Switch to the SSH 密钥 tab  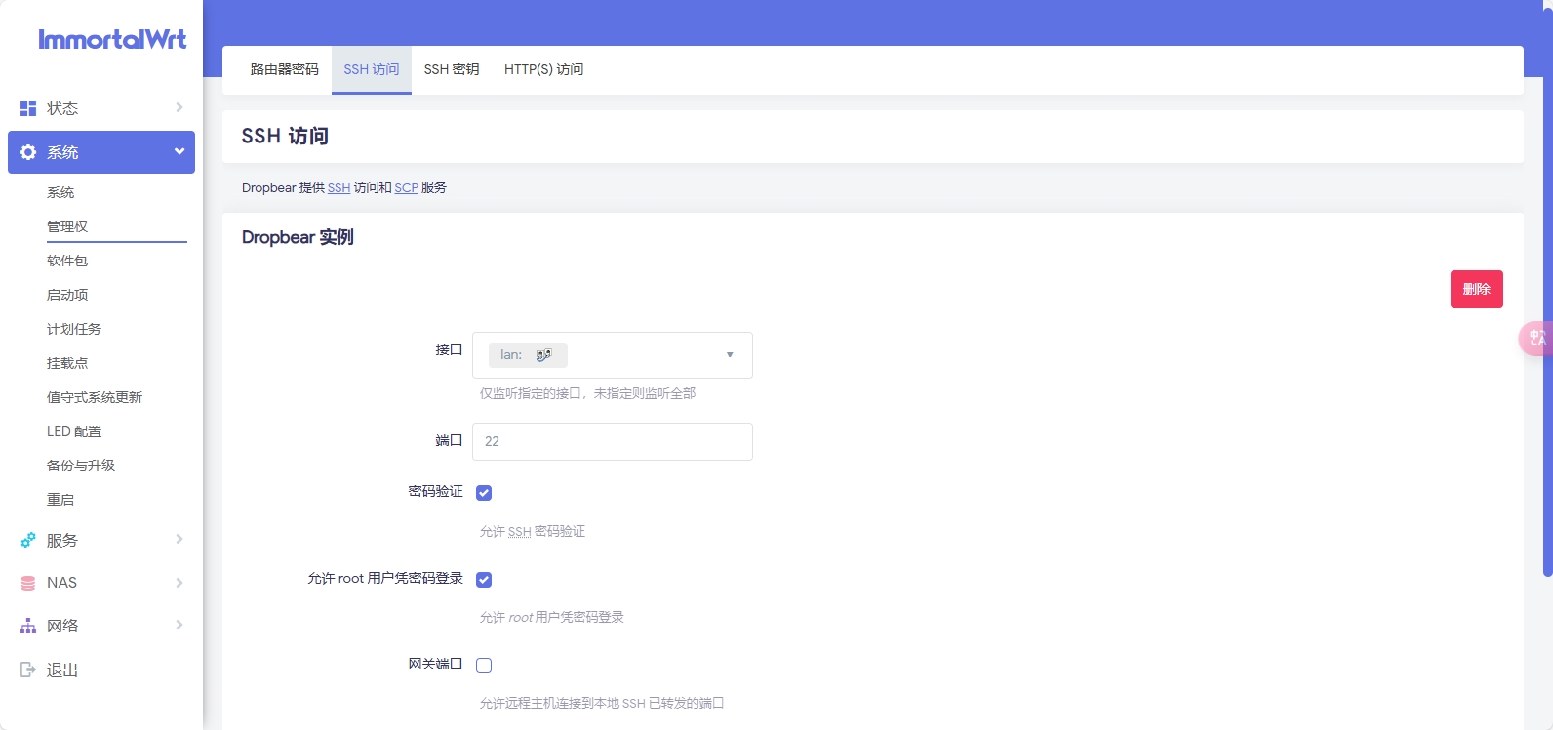pyautogui.click(x=452, y=69)
